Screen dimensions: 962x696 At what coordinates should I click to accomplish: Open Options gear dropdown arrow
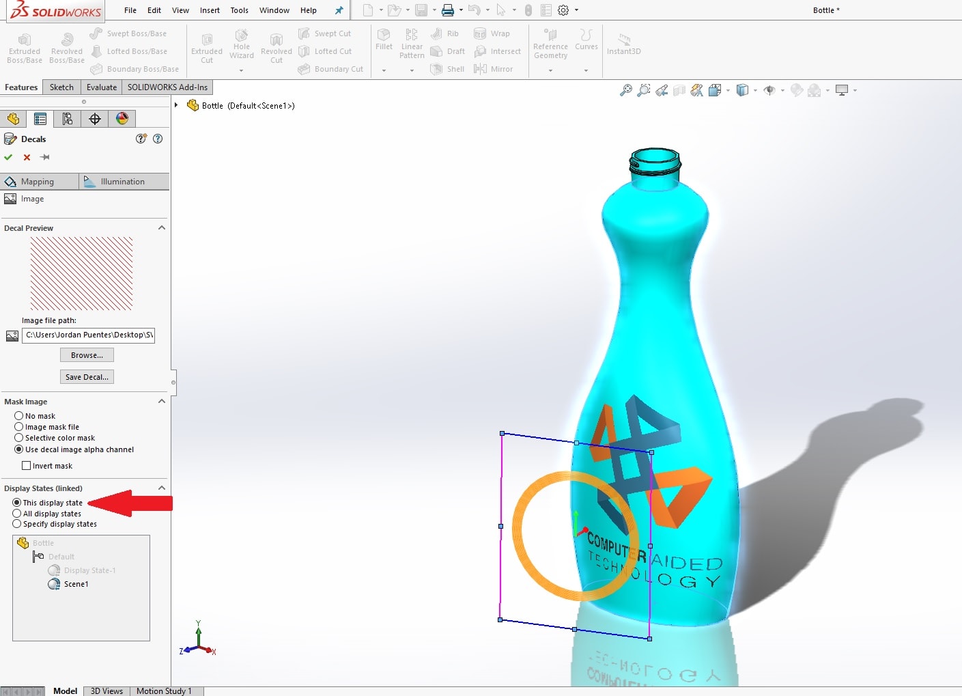tap(576, 10)
